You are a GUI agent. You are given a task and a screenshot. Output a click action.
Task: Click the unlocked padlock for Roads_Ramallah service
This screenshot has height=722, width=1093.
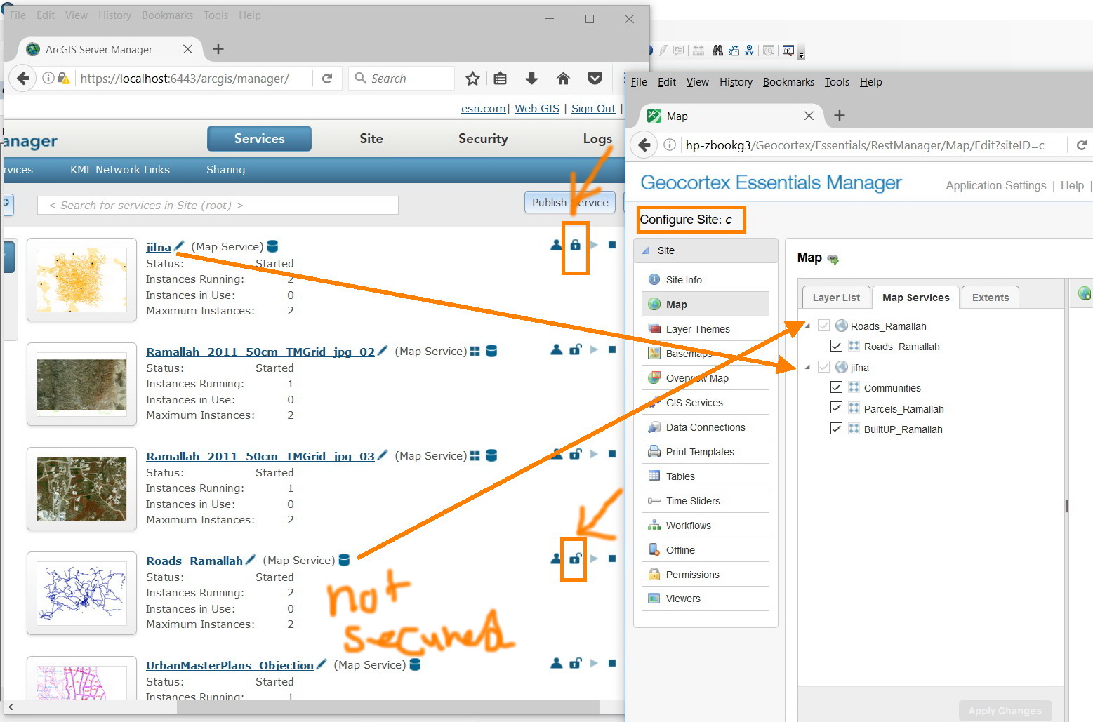575,559
